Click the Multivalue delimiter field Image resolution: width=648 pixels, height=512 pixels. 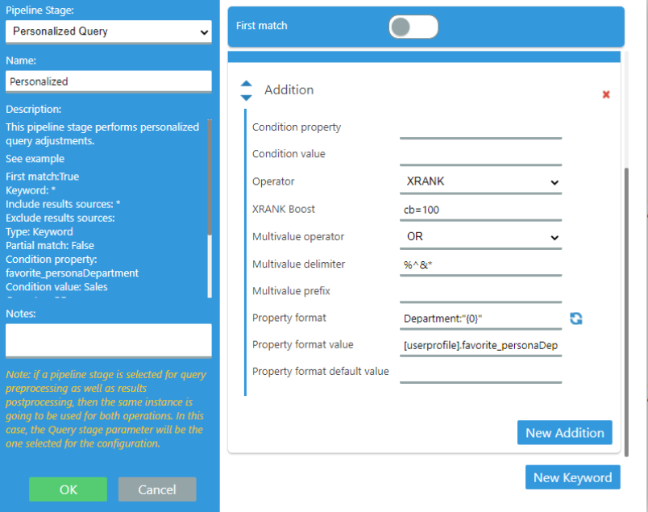pos(480,264)
